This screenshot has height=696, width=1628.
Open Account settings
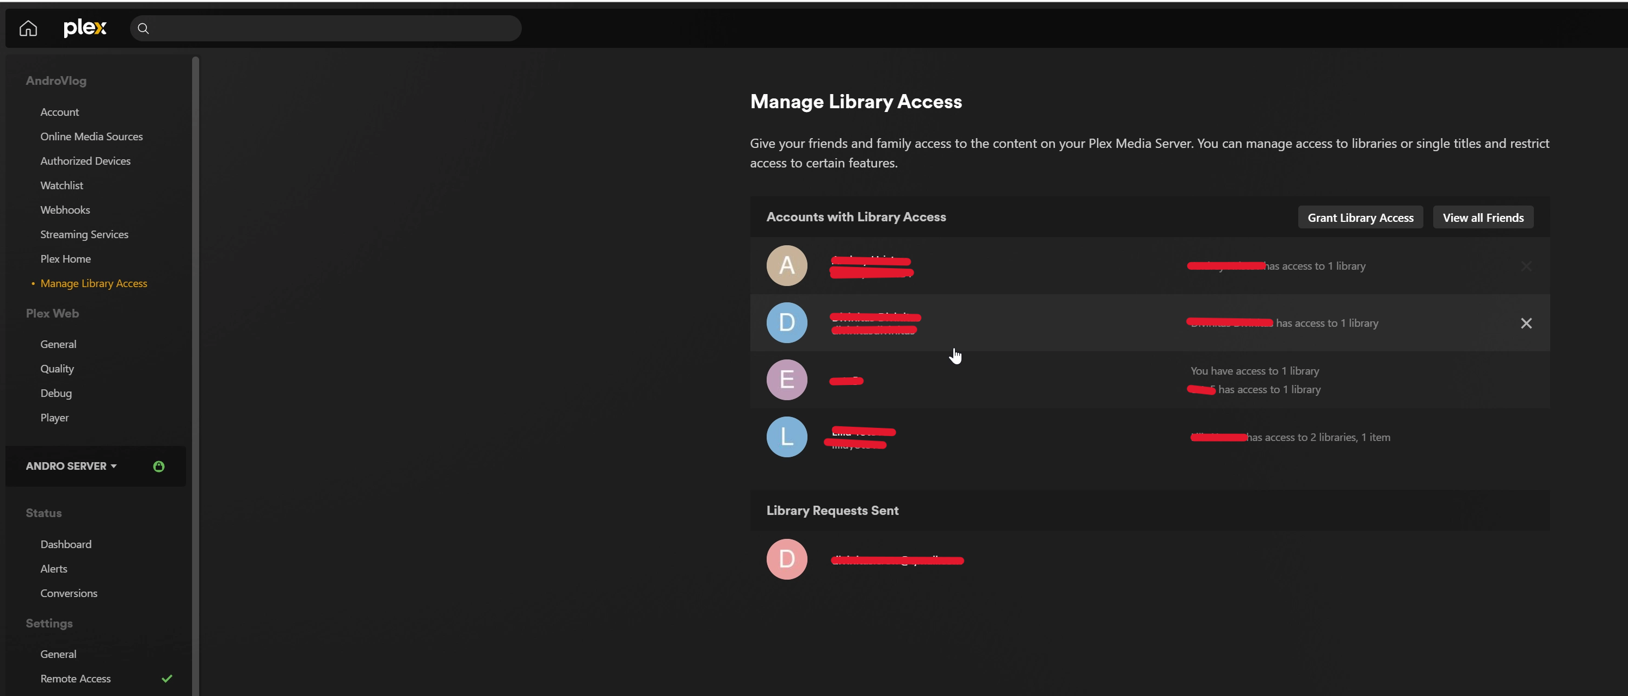pos(59,112)
